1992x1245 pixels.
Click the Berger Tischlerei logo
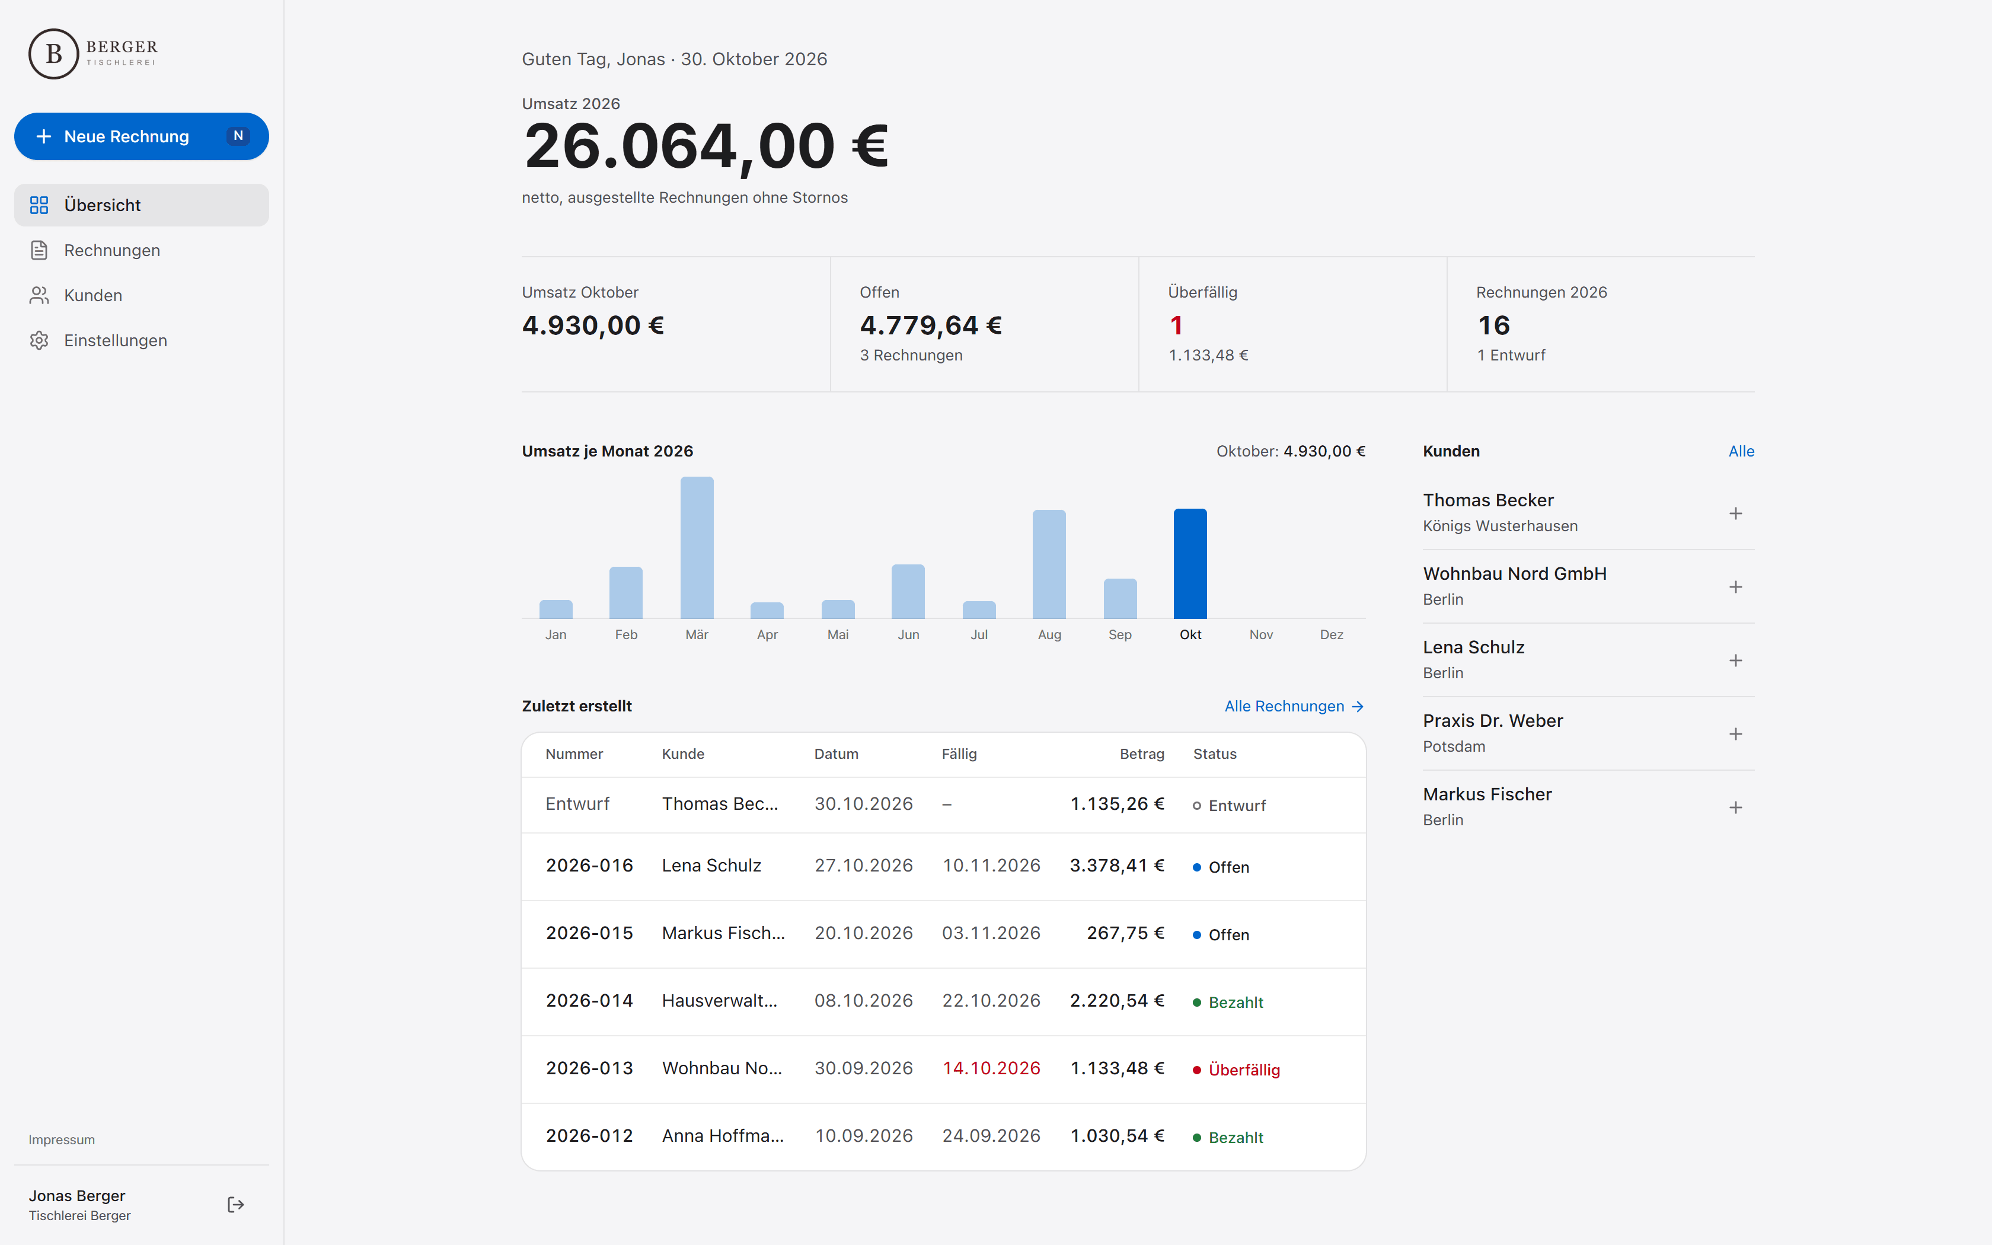pos(93,53)
